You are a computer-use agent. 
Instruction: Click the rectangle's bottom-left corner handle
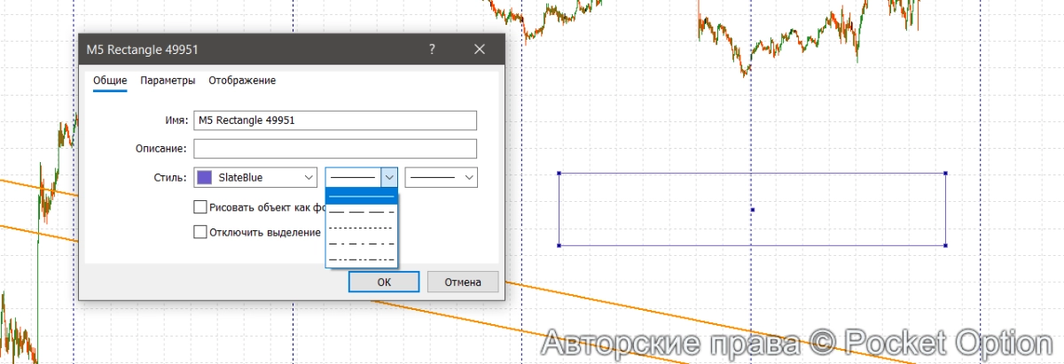click(x=559, y=245)
